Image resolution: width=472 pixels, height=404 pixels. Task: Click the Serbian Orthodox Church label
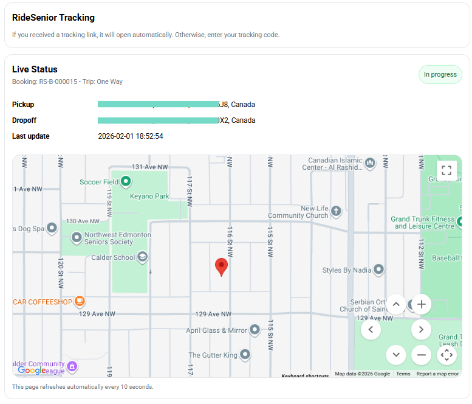coord(364,305)
